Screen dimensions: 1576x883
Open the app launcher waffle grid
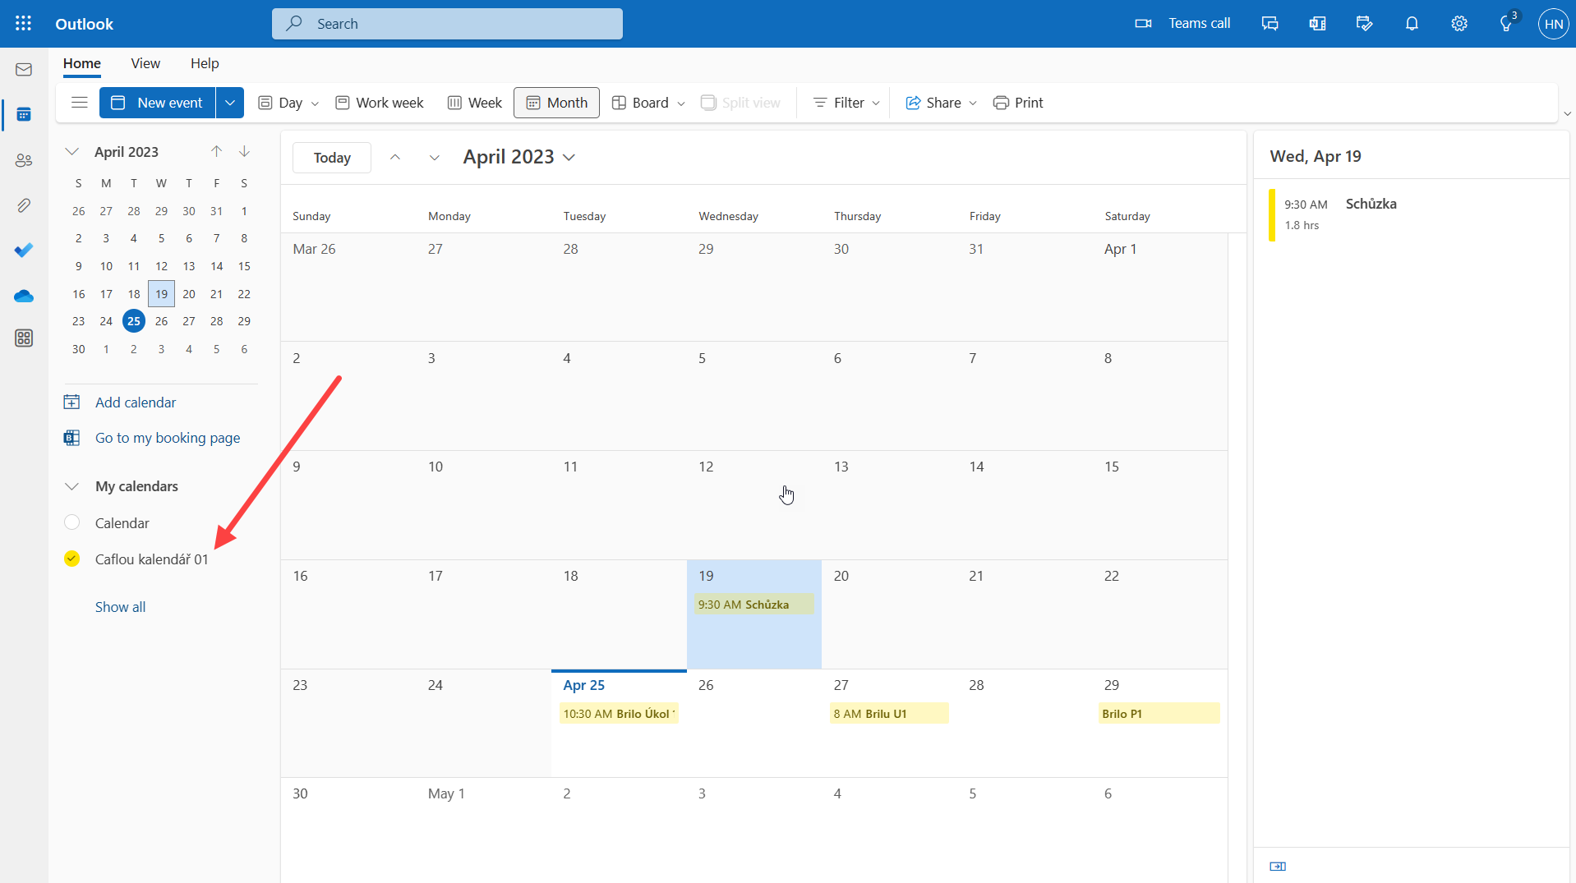point(23,24)
